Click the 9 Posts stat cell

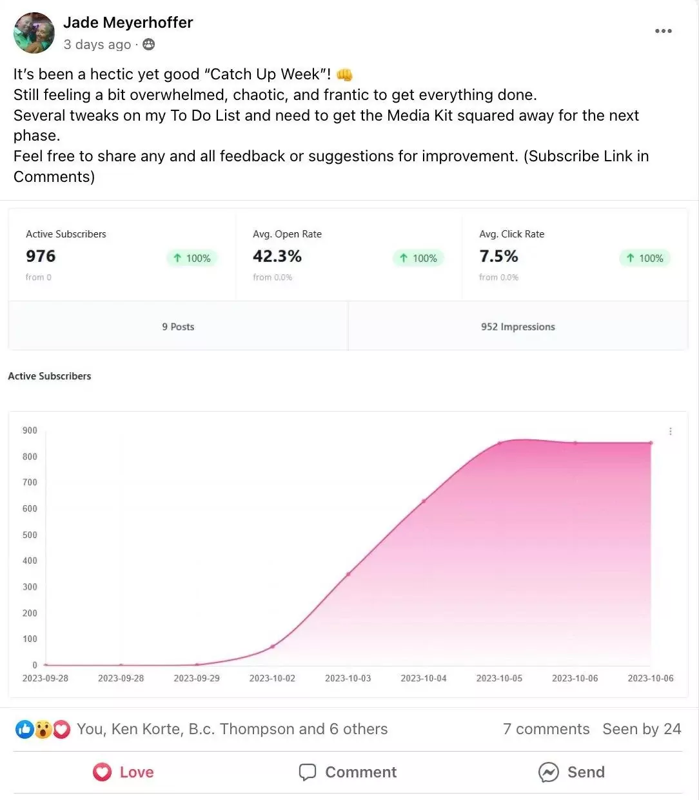click(x=178, y=326)
